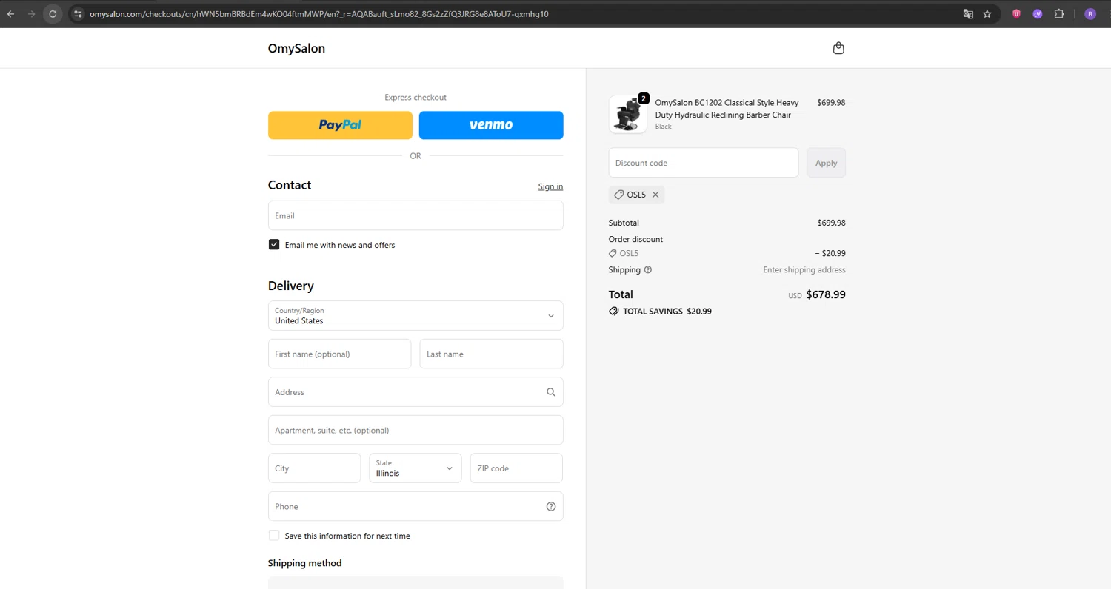Remove the OSL5 discount code
This screenshot has width=1111, height=589.
coord(655,195)
